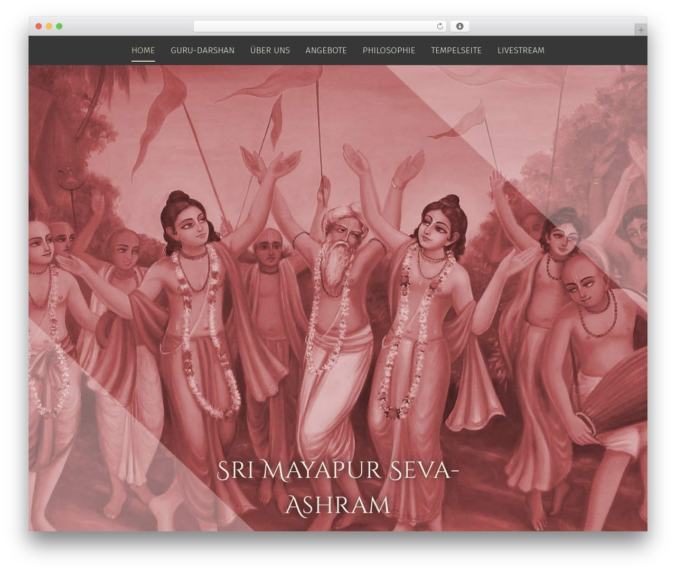Click the yellow minimize window button

tap(49, 26)
